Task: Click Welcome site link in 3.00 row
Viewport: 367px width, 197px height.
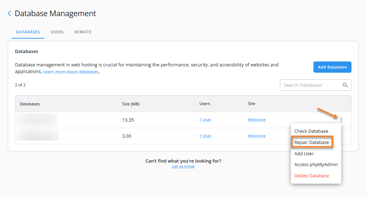Action: [257, 136]
